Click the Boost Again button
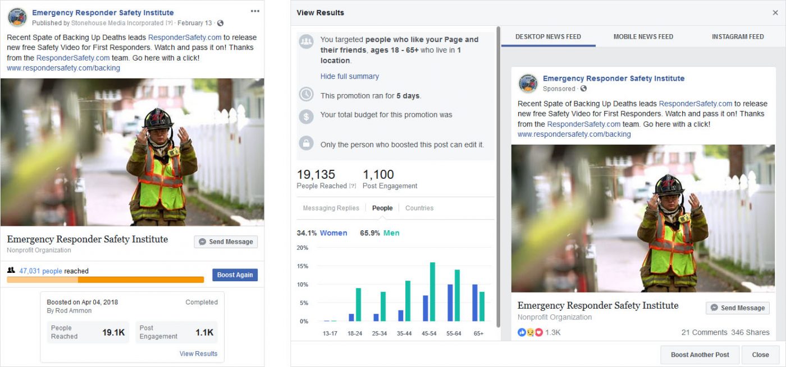The height and width of the screenshot is (367, 786). [235, 275]
